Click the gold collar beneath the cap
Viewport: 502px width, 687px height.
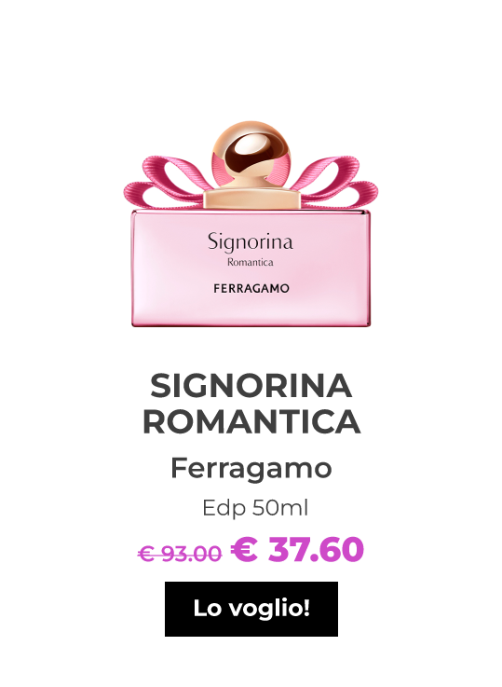(252, 199)
